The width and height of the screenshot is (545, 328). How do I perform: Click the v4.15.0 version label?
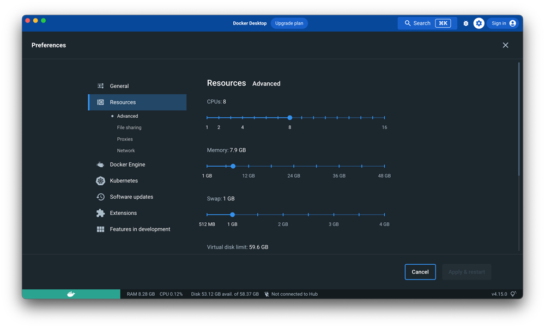[x=499, y=294]
